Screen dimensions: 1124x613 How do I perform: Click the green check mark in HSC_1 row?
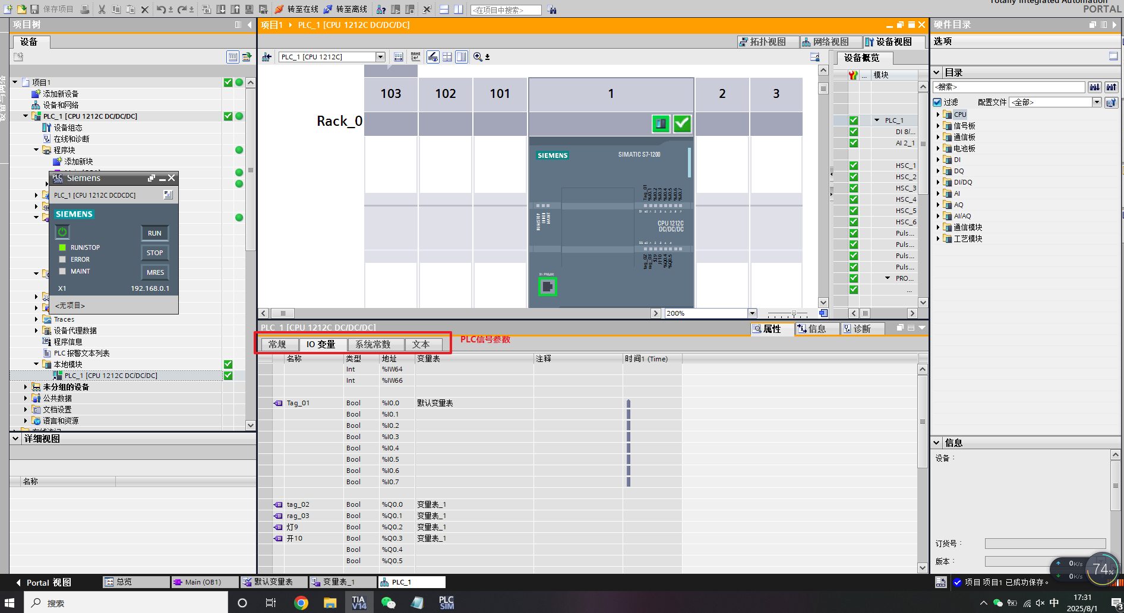[x=853, y=166]
